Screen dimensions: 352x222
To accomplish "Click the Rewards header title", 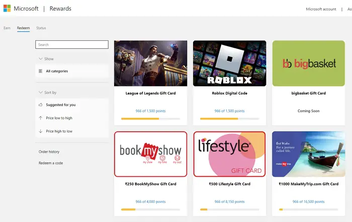I will point(60,9).
